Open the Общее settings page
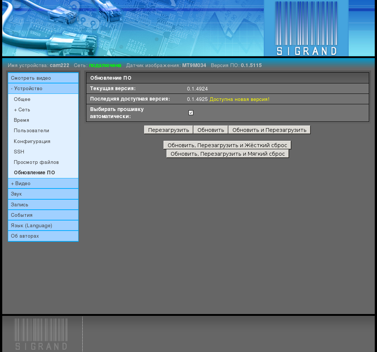The height and width of the screenshot is (352, 377). (22, 99)
